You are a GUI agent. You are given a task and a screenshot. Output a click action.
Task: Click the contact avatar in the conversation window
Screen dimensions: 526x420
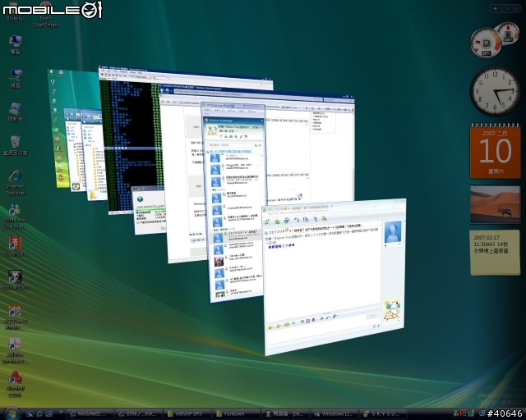[x=393, y=231]
